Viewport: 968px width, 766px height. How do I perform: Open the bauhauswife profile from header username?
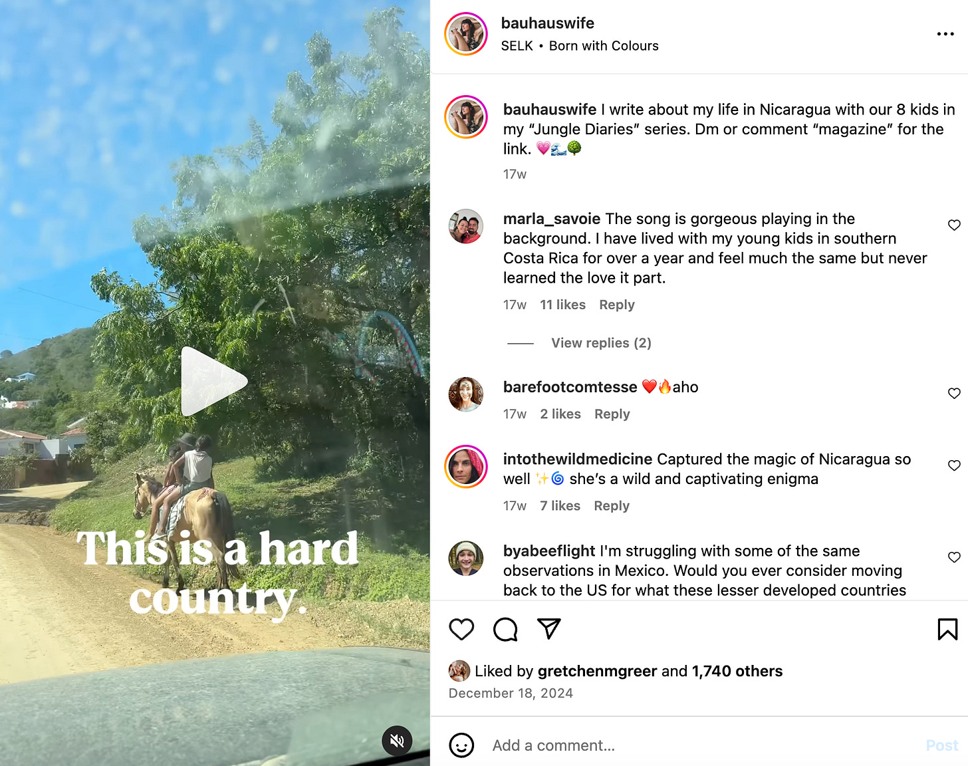point(547,23)
